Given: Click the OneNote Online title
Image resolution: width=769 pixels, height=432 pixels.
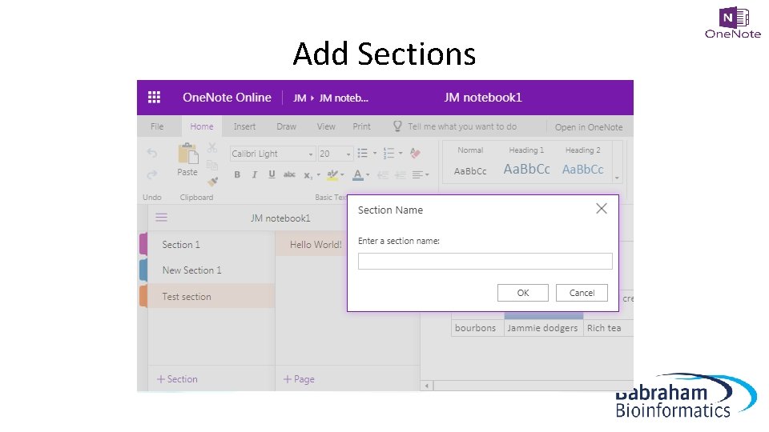Looking at the screenshot, I should tap(227, 98).
